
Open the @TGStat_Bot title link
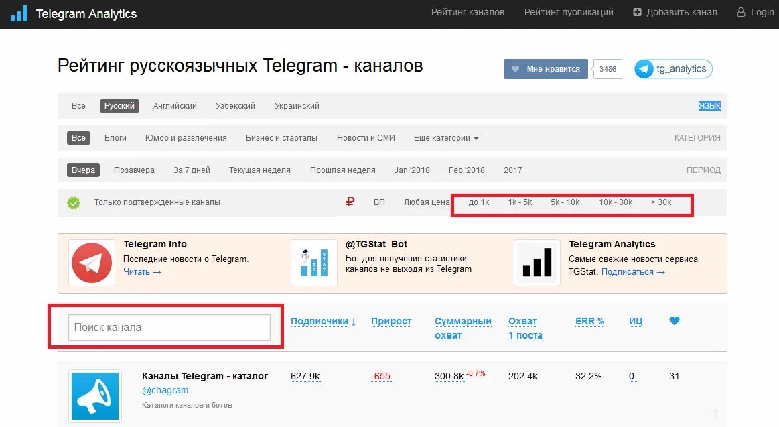click(x=376, y=244)
